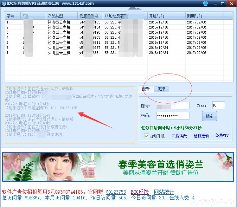The width and height of the screenshot is (237, 207).
Task: Click 检测更新 to check for updates
Action: [201, 136]
